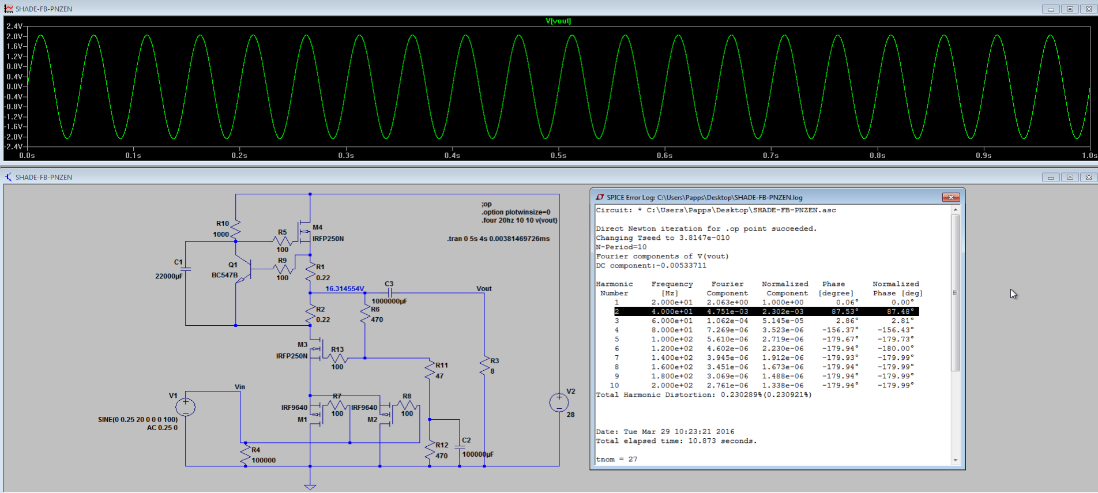Viewport: 1098px width, 493px height.
Task: Select resistor R8 symbol
Action: point(407,405)
